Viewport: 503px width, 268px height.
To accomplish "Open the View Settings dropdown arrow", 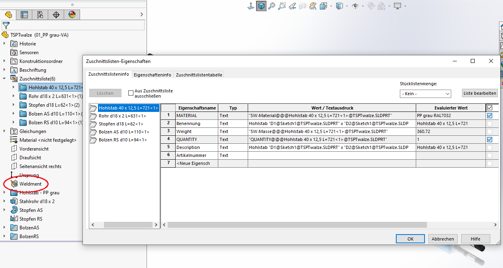I will coord(405,6).
